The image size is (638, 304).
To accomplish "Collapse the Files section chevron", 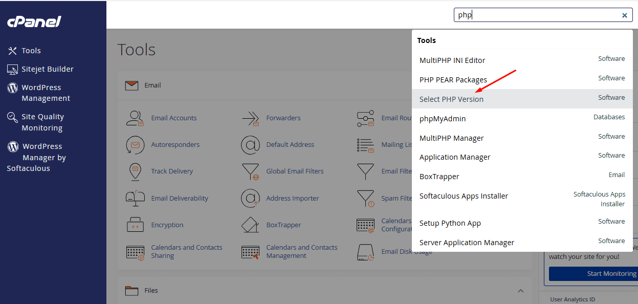I will [x=520, y=291].
